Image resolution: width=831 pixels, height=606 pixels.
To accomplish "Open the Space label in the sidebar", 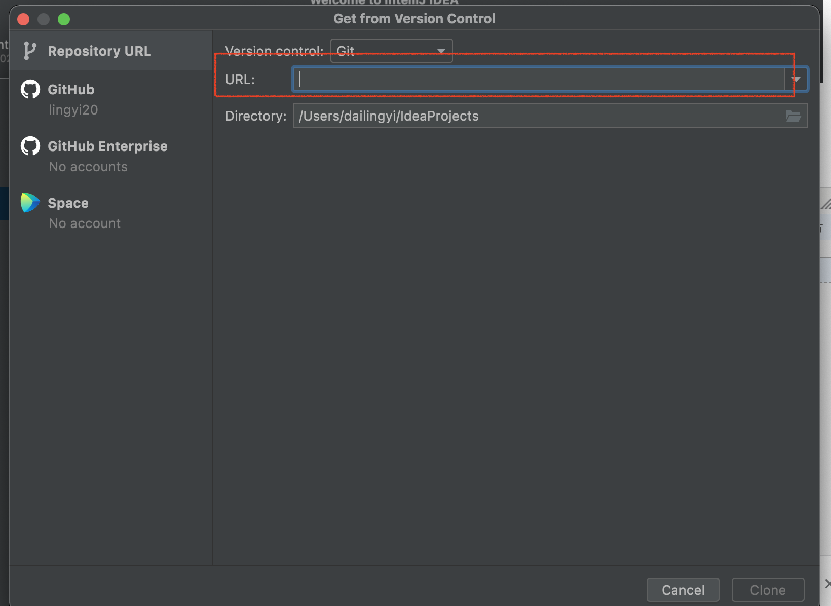I will click(x=68, y=203).
